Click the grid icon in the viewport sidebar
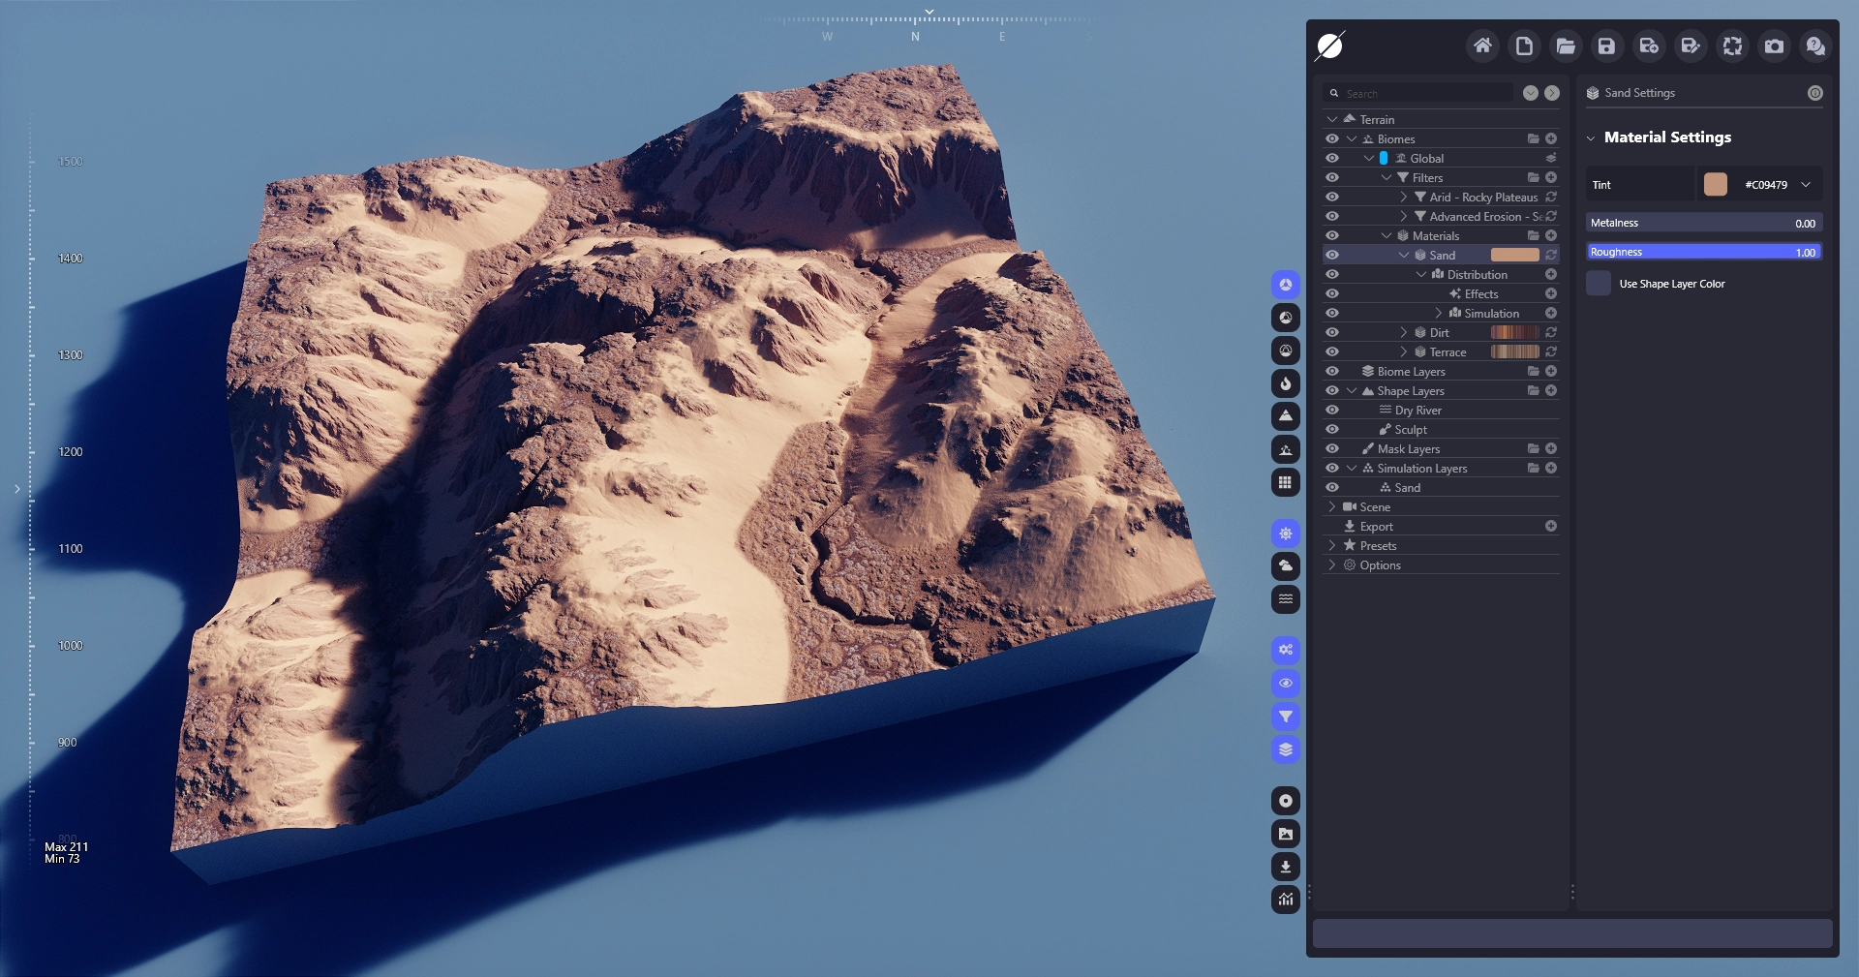This screenshot has width=1859, height=977. tap(1285, 482)
